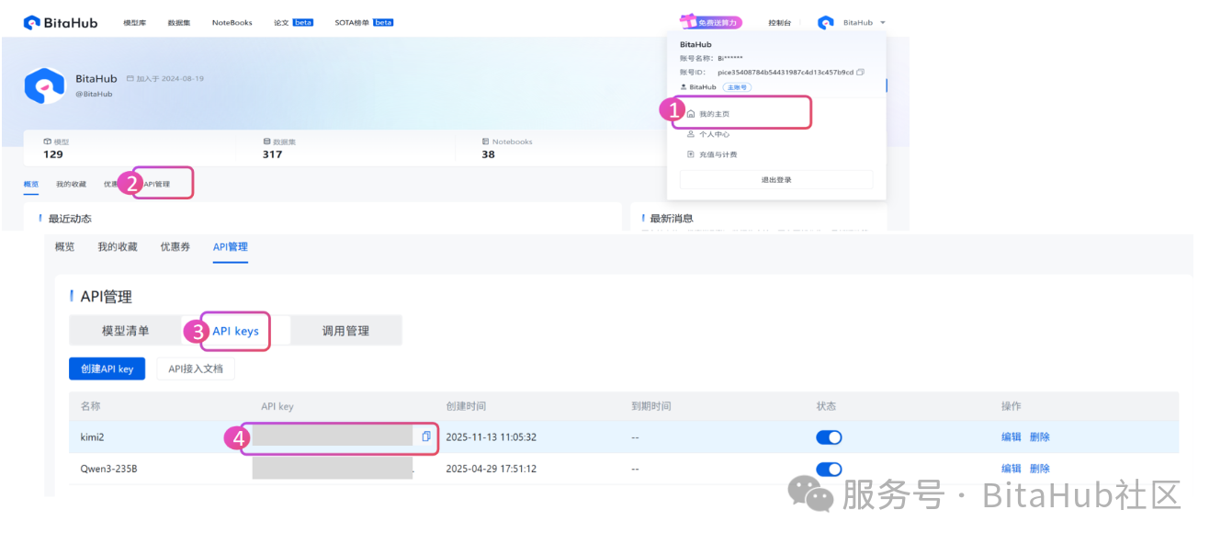Select the API keys sub-tab
1221x544 pixels.
click(x=236, y=331)
